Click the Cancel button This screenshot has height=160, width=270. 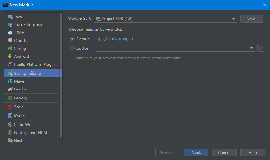click(x=224, y=152)
